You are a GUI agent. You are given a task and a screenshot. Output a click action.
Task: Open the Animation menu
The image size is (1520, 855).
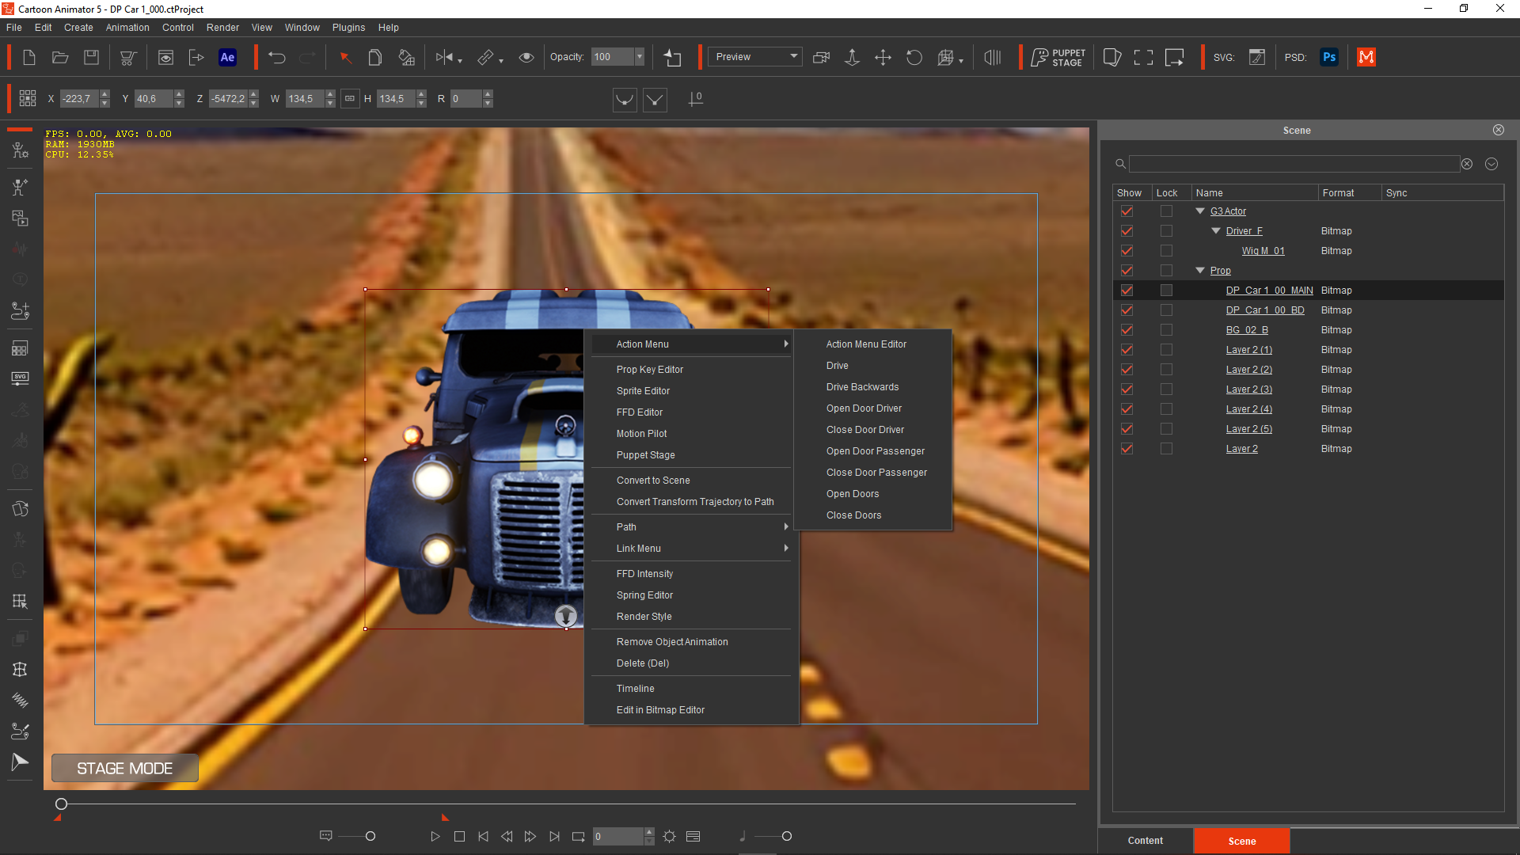[127, 28]
